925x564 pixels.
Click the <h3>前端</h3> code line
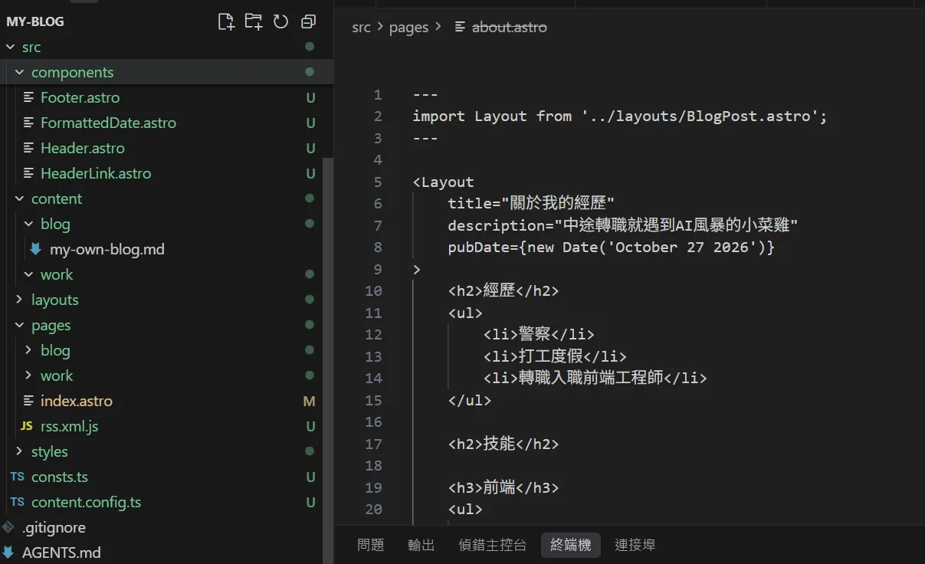coord(504,487)
